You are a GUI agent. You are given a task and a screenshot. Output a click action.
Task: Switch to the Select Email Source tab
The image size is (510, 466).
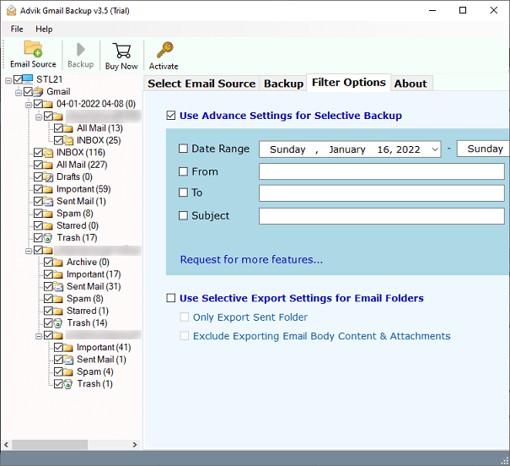201,84
